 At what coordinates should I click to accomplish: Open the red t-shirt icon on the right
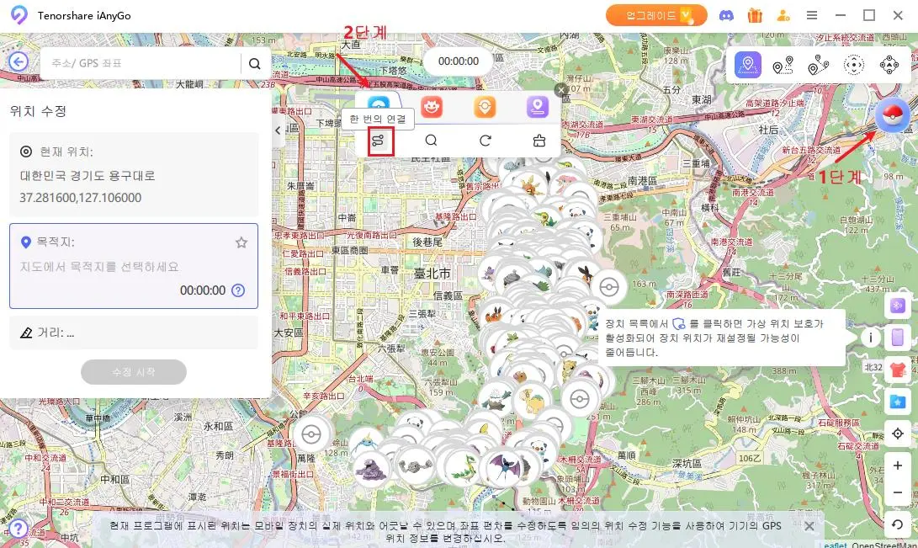[x=898, y=370]
